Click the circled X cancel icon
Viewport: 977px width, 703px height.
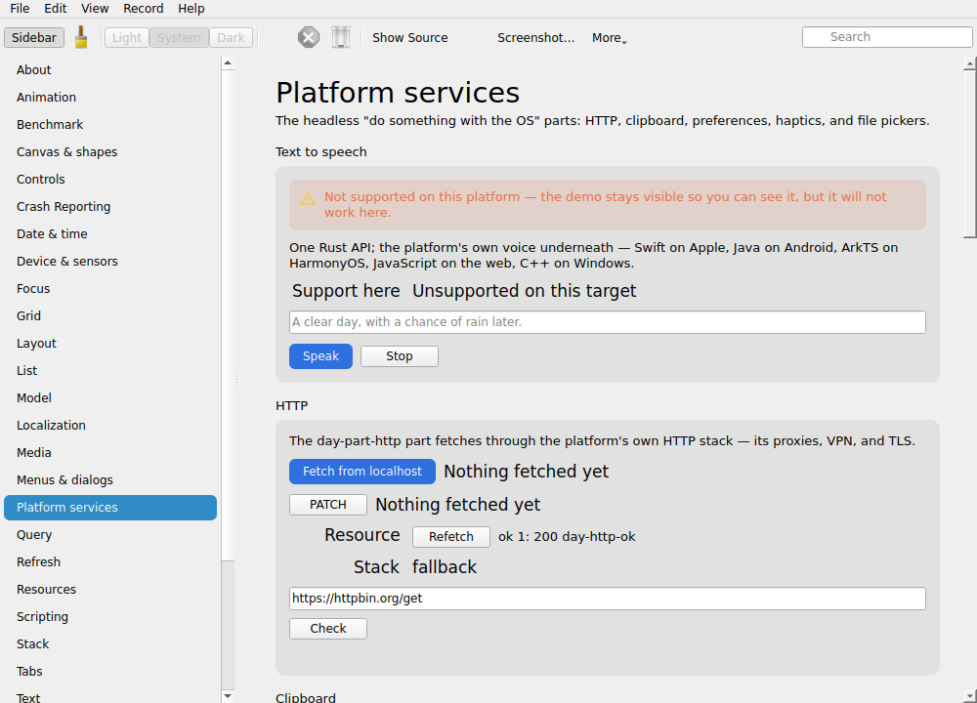pyautogui.click(x=309, y=37)
